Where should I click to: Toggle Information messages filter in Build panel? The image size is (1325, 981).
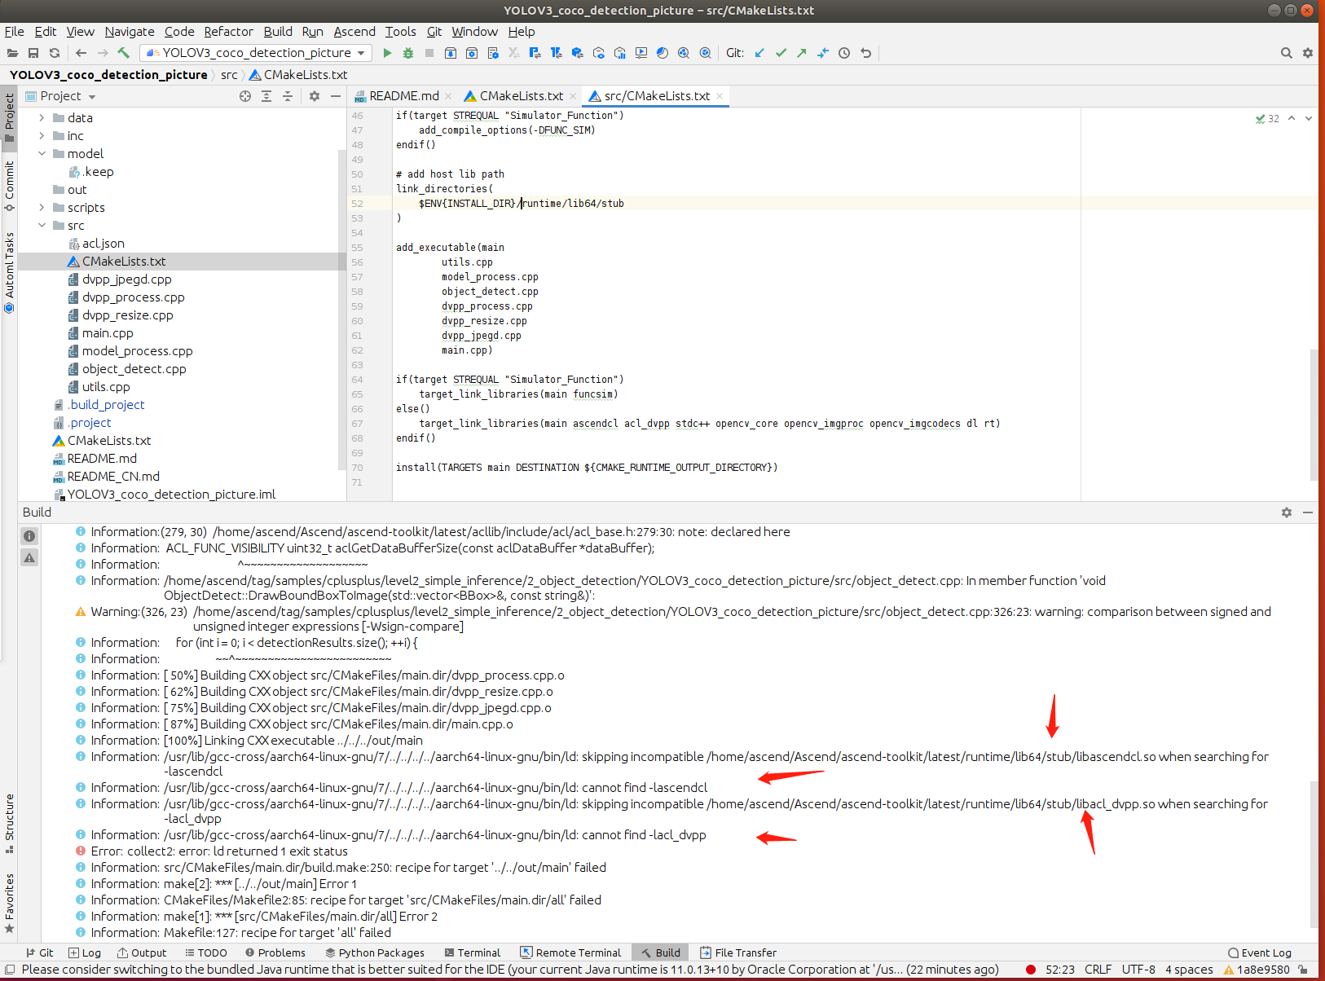point(29,536)
